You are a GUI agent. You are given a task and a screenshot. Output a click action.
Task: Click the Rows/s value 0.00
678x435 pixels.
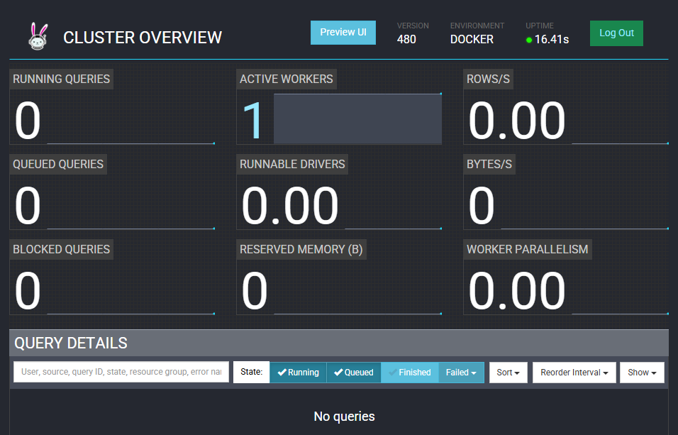[517, 121]
